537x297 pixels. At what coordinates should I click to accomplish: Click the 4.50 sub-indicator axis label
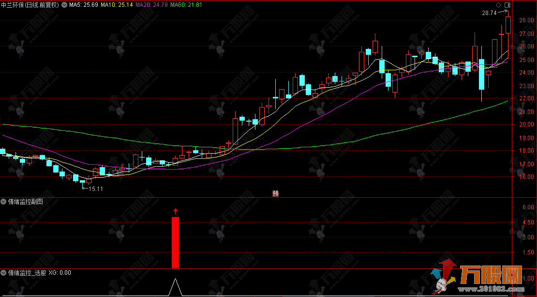(528, 222)
